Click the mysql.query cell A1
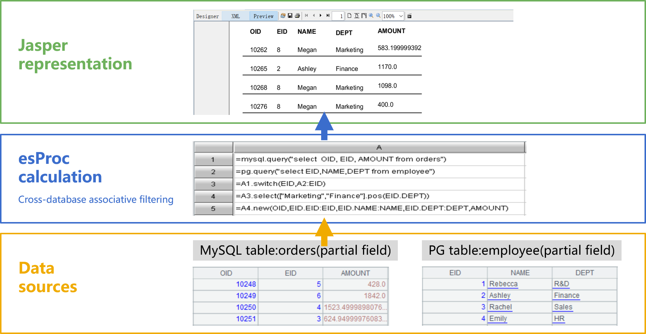Screen dimensions: 646x334 point(379,159)
